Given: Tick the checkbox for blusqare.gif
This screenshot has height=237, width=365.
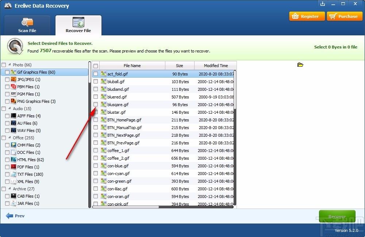Looking at the screenshot, I should 96,104.
